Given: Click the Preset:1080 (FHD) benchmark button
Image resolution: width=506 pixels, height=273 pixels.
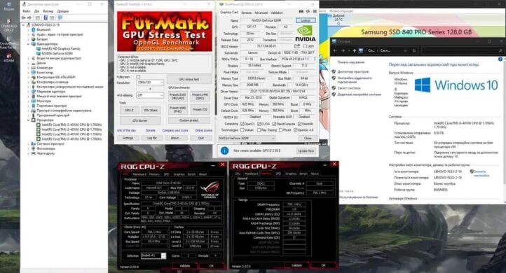Looking at the screenshot, I should pyautogui.click(x=178, y=110).
